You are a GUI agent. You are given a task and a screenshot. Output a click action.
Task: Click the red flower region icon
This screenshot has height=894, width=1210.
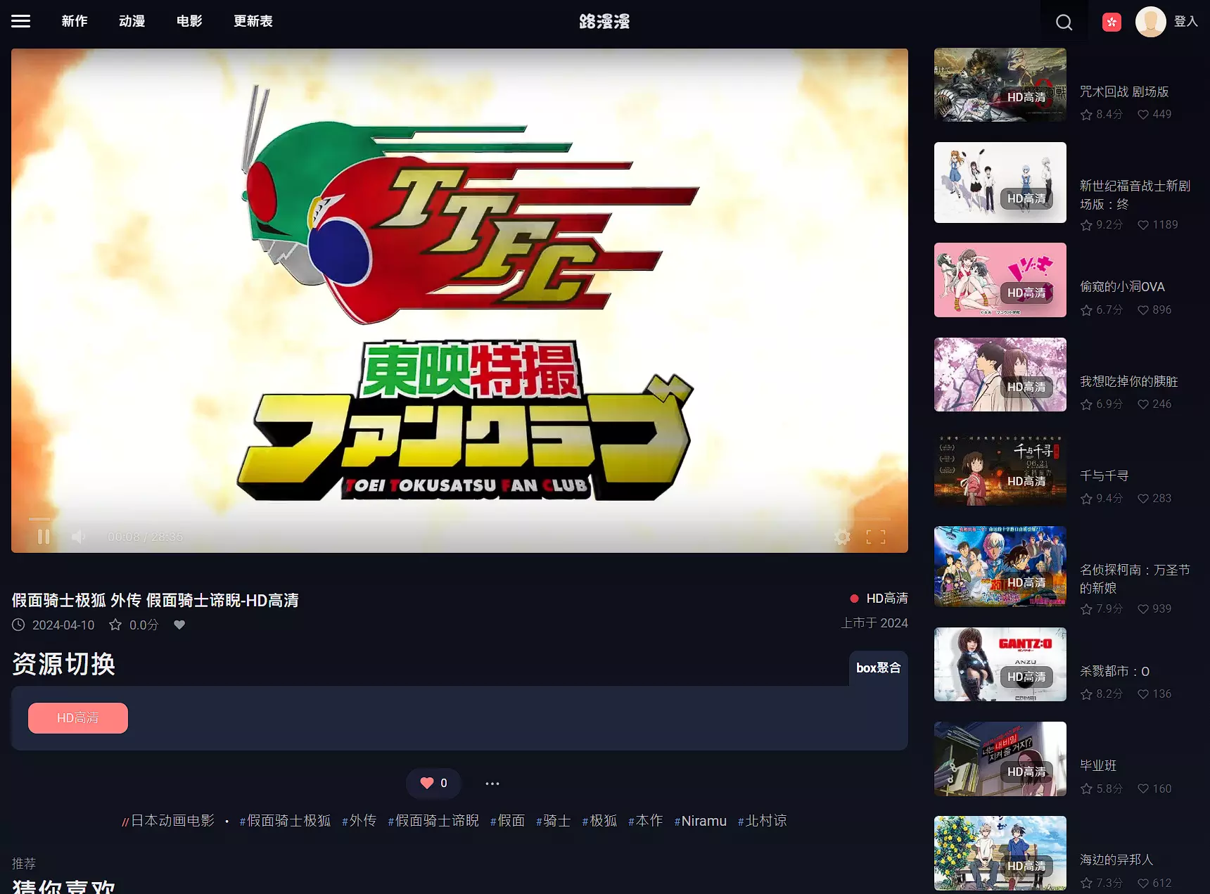point(1112,23)
